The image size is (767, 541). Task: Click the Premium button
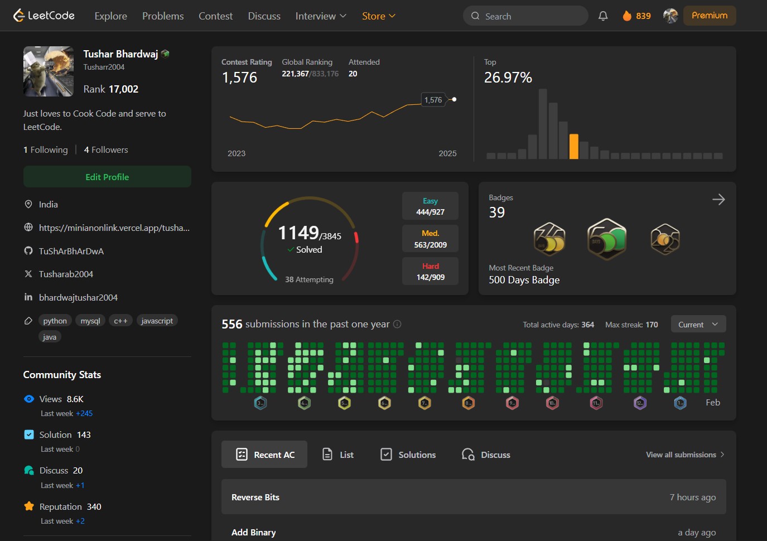tap(709, 16)
